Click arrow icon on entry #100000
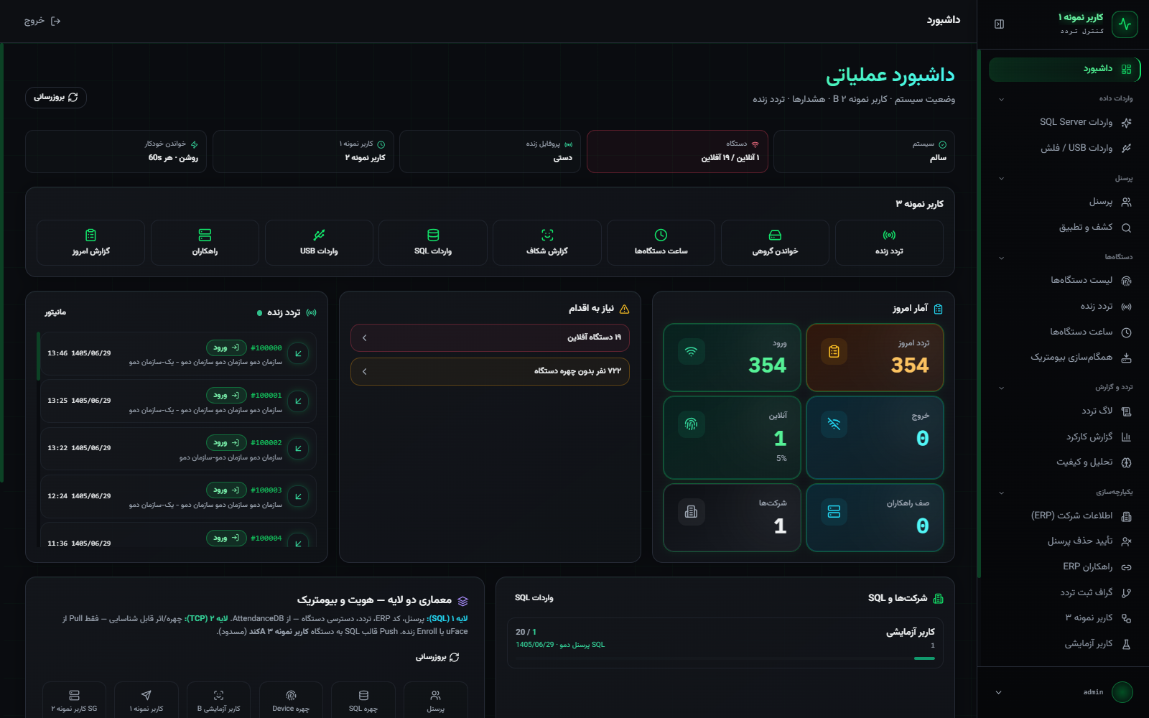Screen dimensions: 1149x718 coord(298,353)
